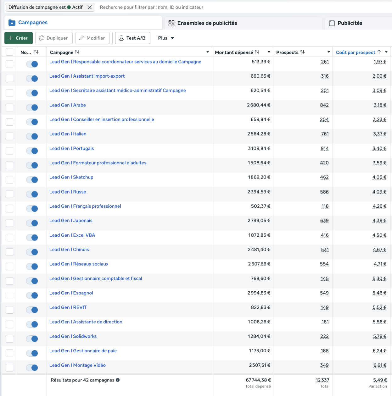Switch to Ensembles de publicités tab
This screenshot has height=396, width=392.
244,23
